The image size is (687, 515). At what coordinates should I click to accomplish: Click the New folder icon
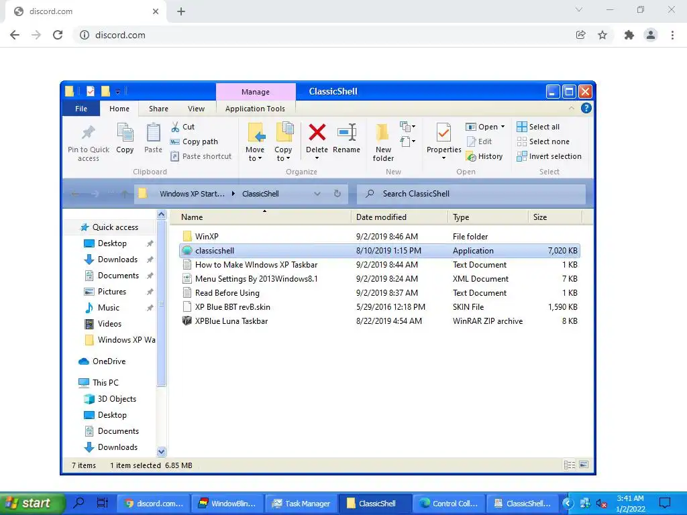click(x=383, y=133)
